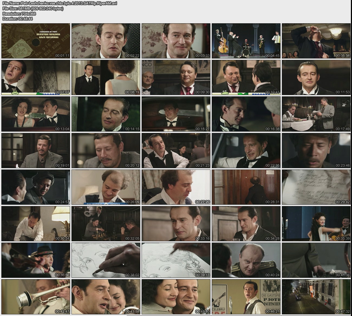Open the car driving frame at 00:22:35
352x316 pixels.
(246, 151)
